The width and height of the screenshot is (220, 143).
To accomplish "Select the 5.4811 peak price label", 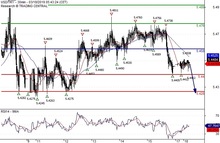I will click(x=114, y=10).
